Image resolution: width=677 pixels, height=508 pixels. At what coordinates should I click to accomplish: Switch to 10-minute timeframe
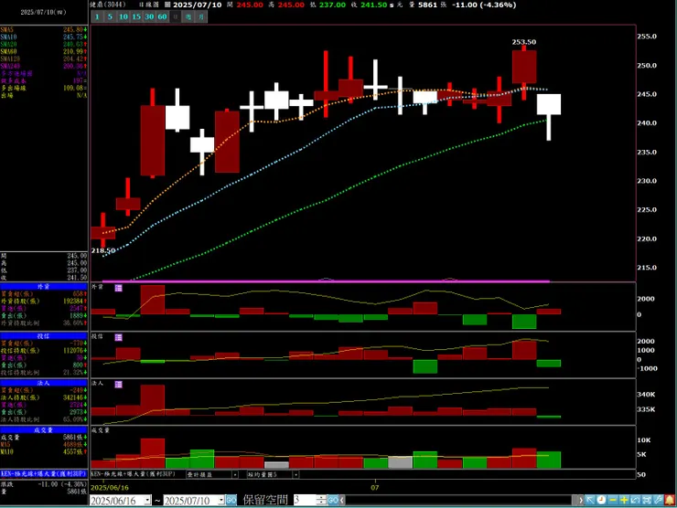pyautogui.click(x=124, y=16)
